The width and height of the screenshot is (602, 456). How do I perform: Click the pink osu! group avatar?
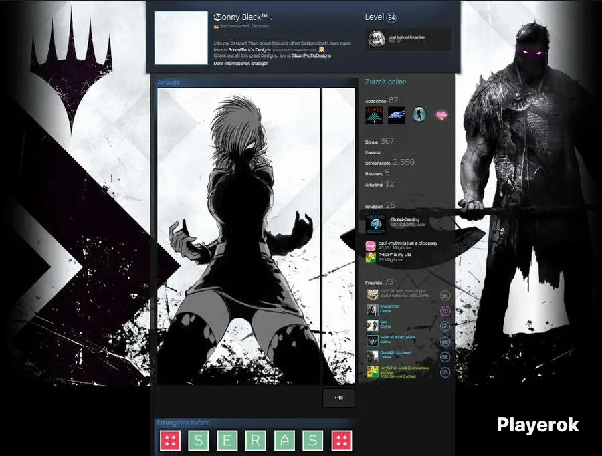(x=371, y=245)
